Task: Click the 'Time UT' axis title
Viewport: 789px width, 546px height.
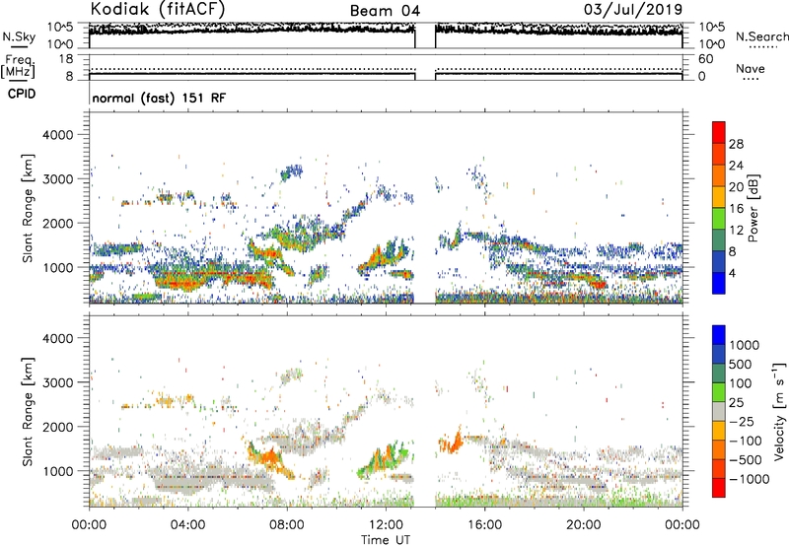Action: tap(386, 539)
